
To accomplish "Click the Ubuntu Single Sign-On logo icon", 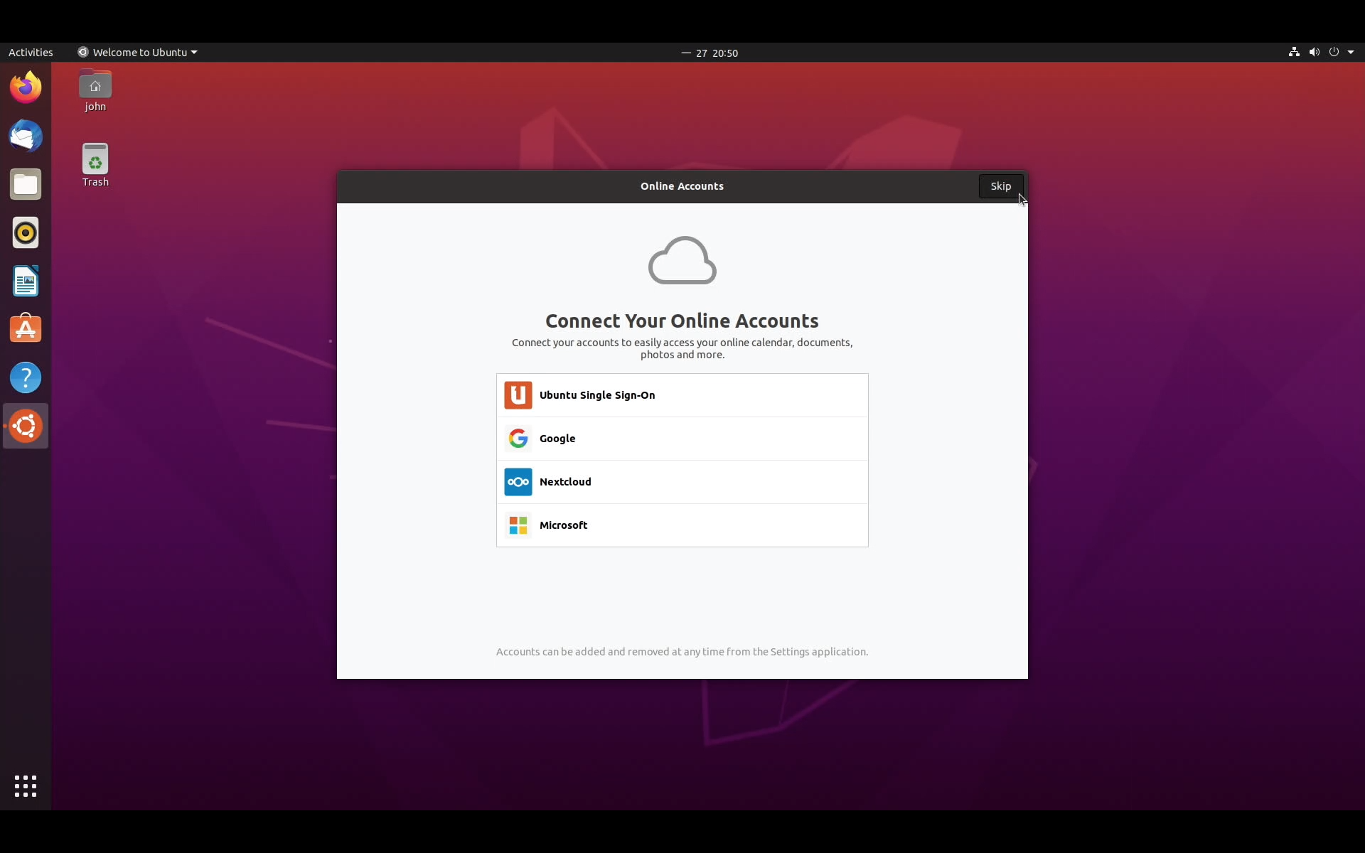I will coord(518,395).
